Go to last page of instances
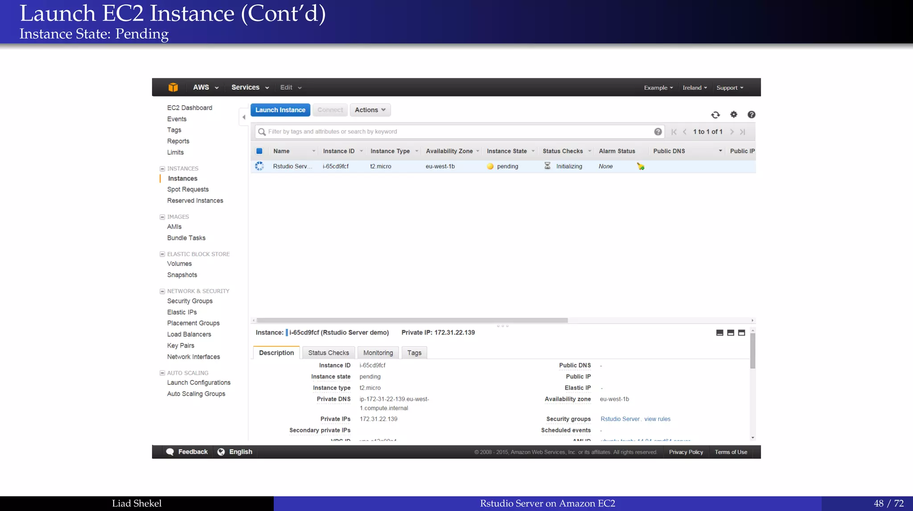The image size is (913, 511). coord(742,132)
